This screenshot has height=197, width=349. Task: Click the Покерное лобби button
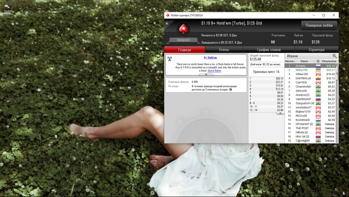(x=319, y=25)
